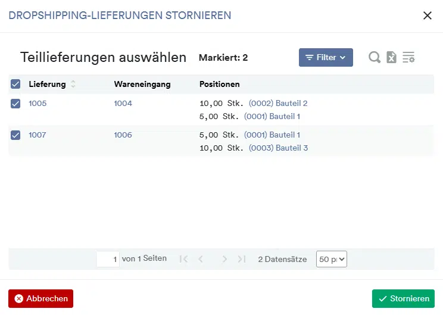Open Wareneingang 1004 link
Image resolution: width=443 pixels, height=315 pixels.
click(x=123, y=104)
